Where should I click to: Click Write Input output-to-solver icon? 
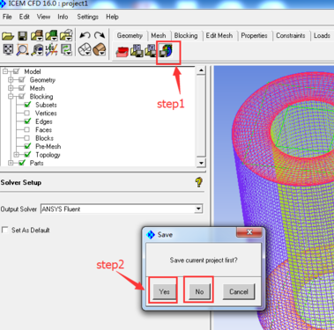pyautogui.click(x=166, y=50)
